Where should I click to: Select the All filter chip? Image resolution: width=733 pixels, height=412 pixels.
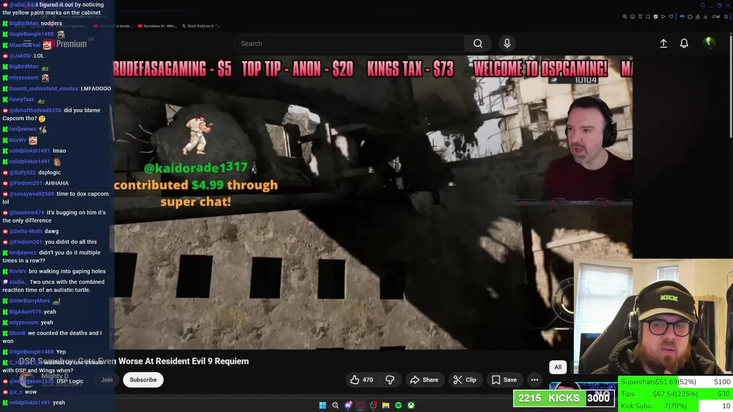(x=558, y=367)
